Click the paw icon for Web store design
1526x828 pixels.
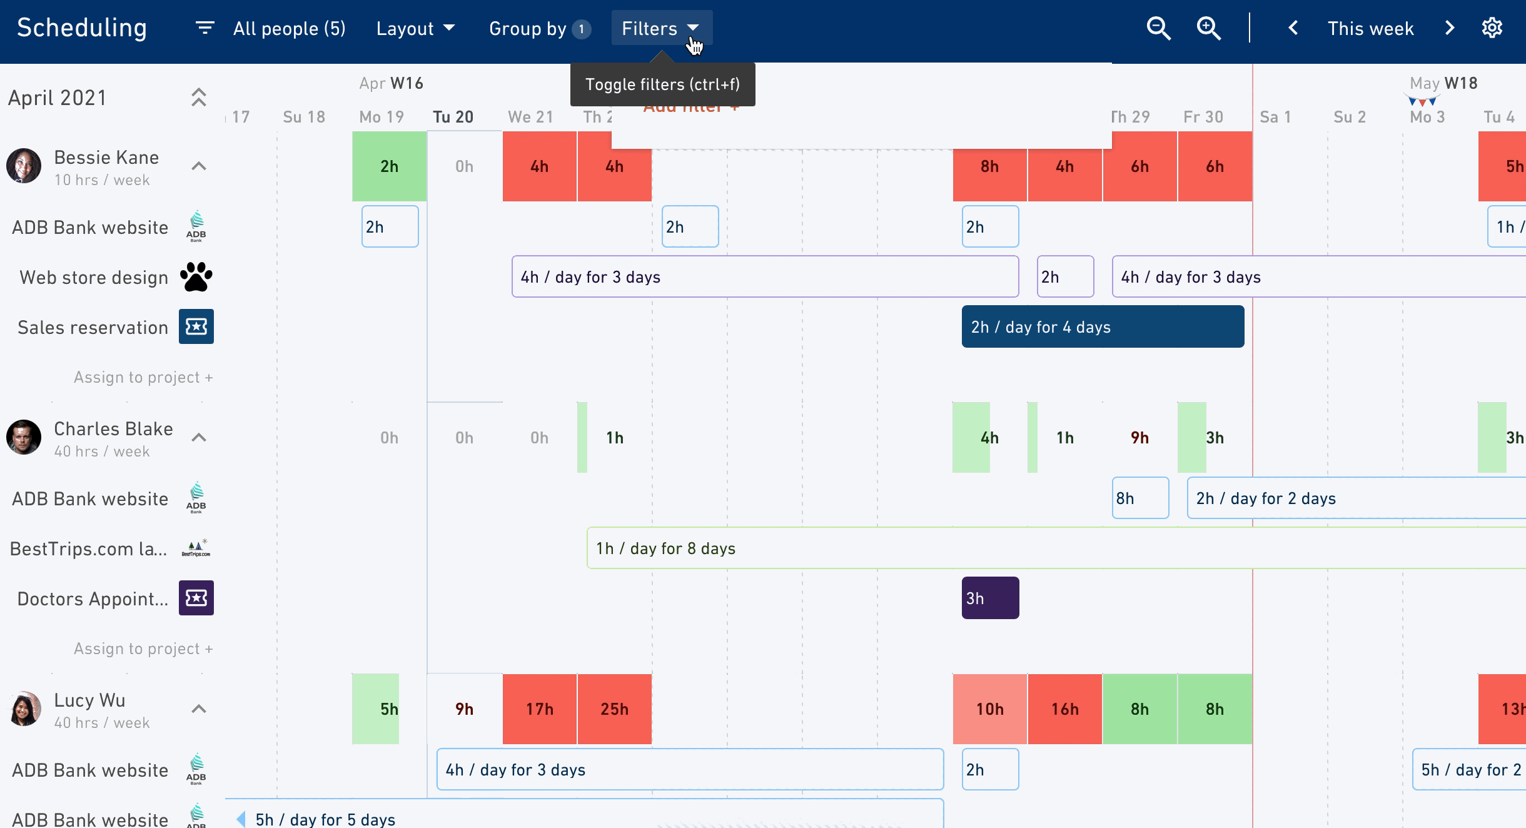(196, 277)
